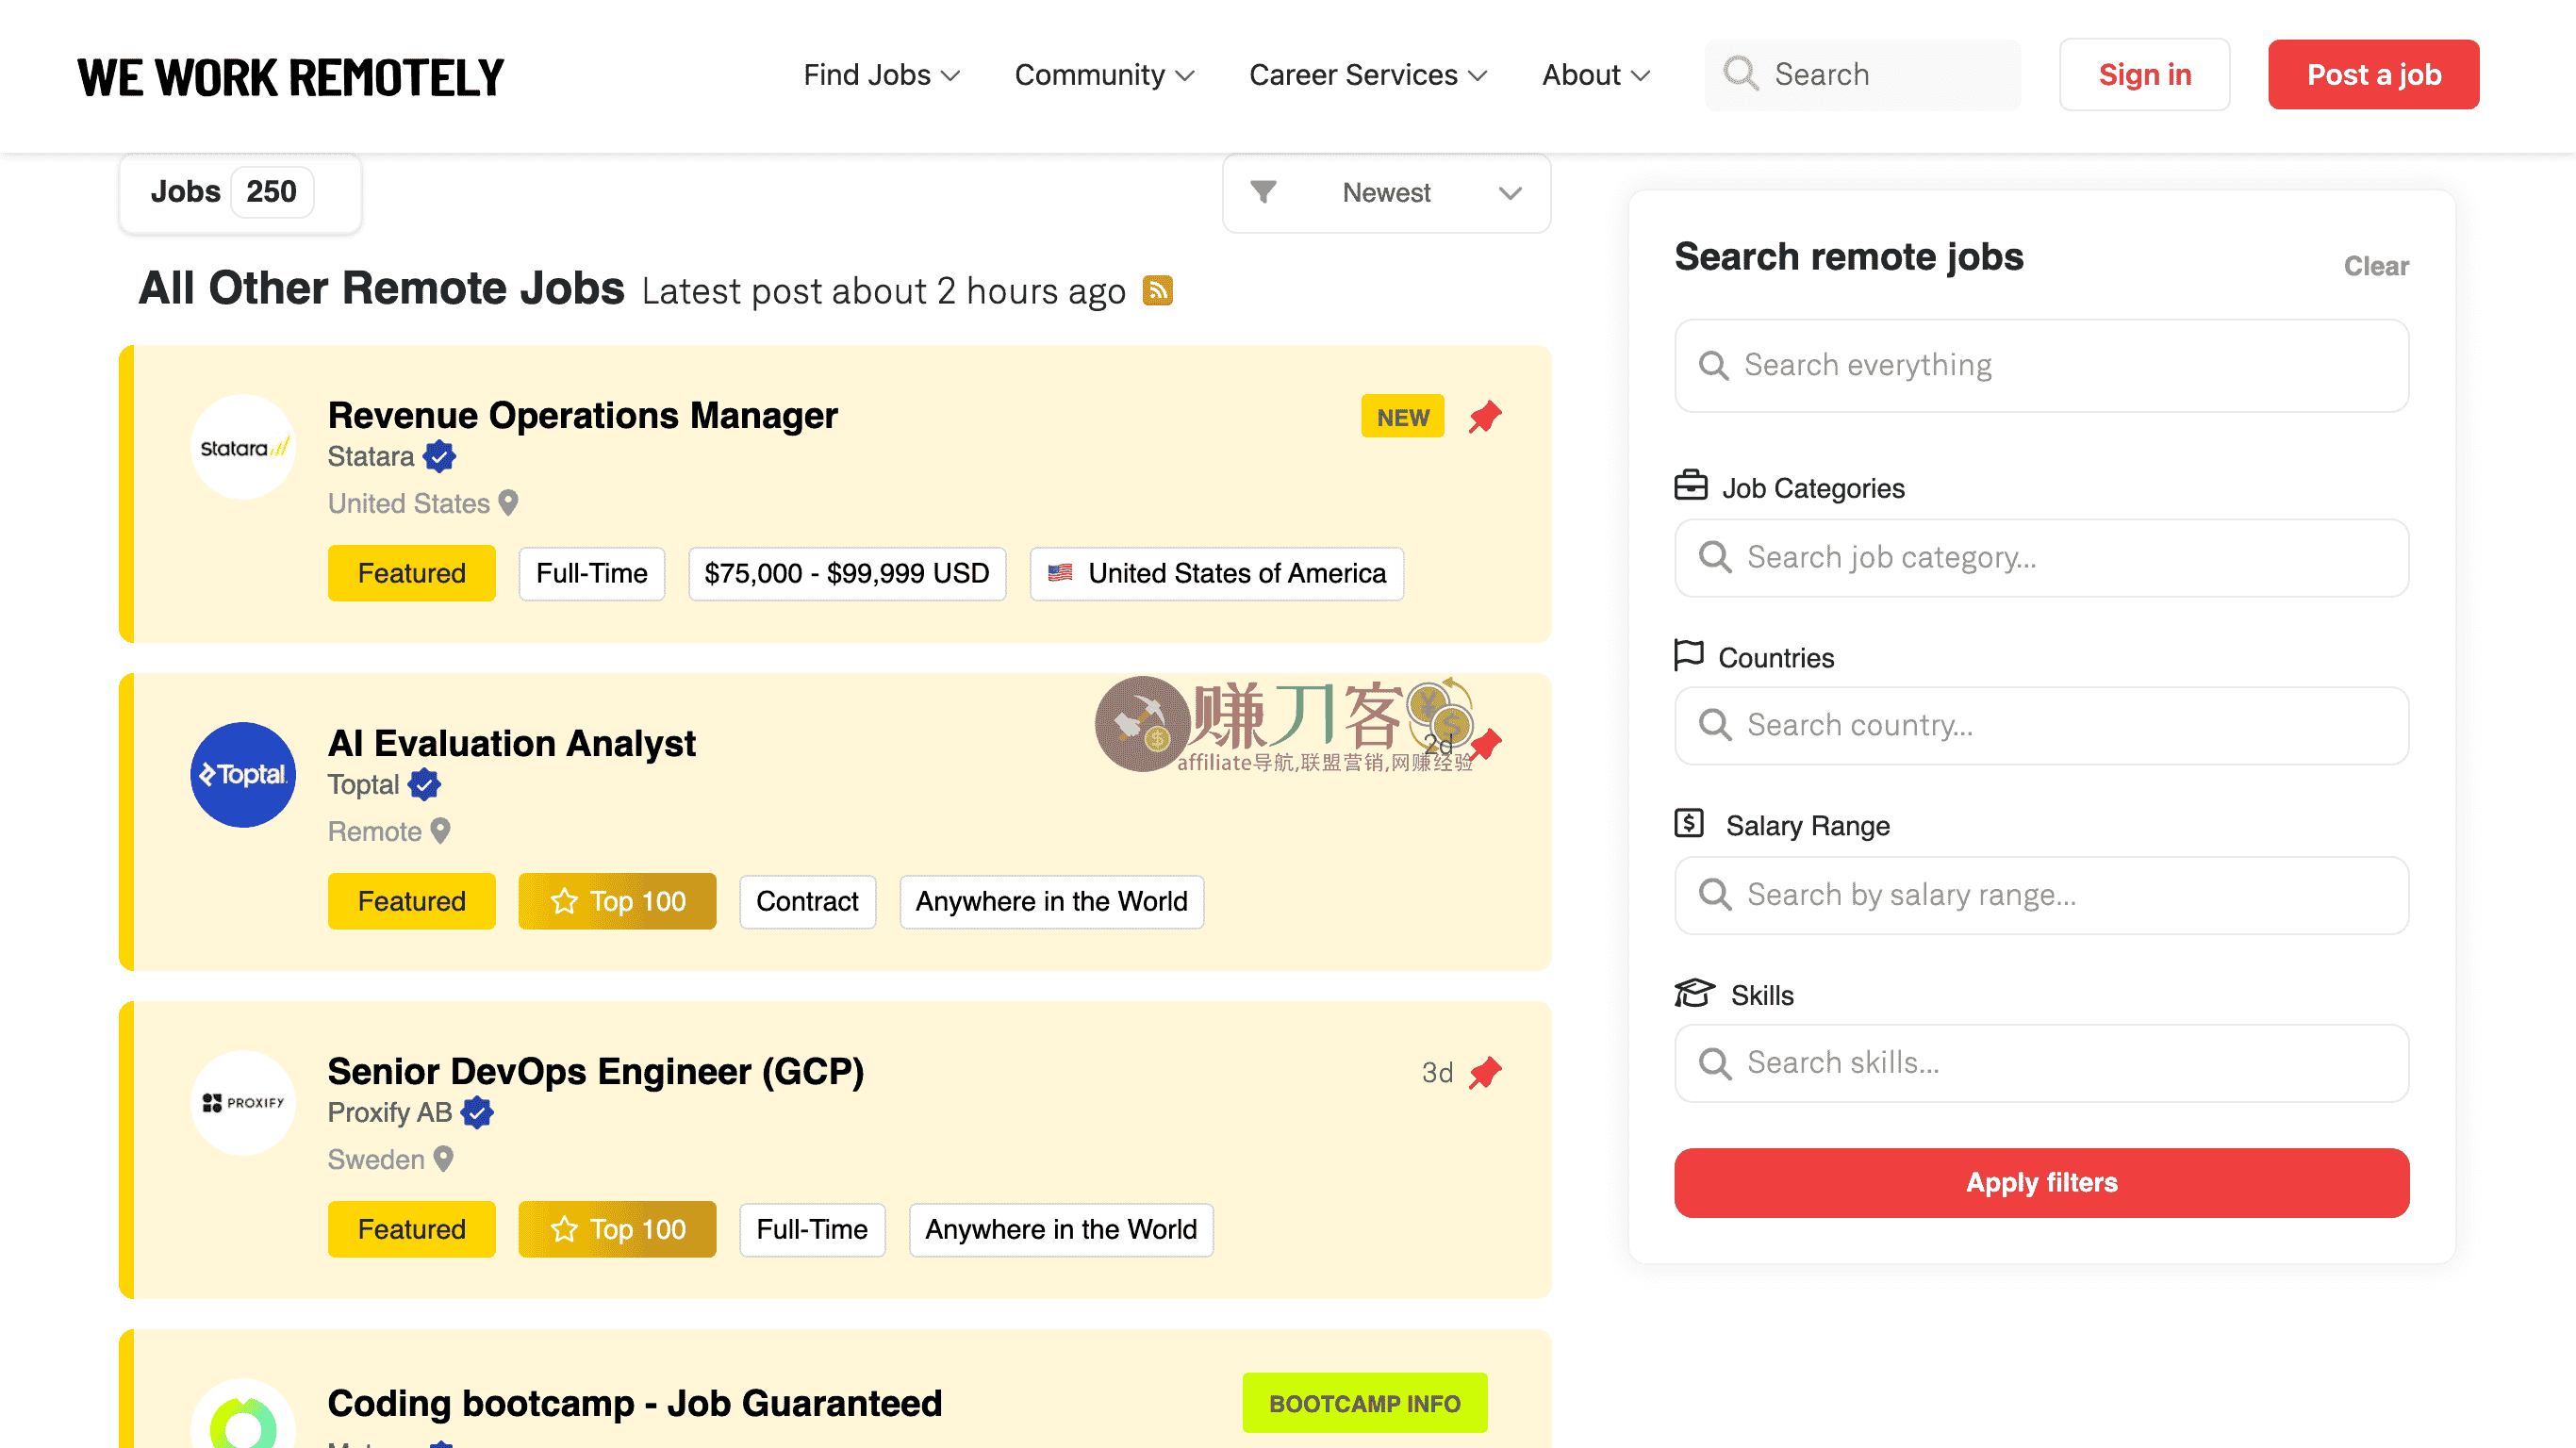This screenshot has width=2576, height=1448.
Task: Click the Proxify company logo
Action: click(x=243, y=1103)
